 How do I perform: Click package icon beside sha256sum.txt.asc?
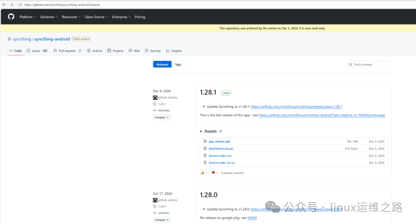pyautogui.click(x=205, y=149)
